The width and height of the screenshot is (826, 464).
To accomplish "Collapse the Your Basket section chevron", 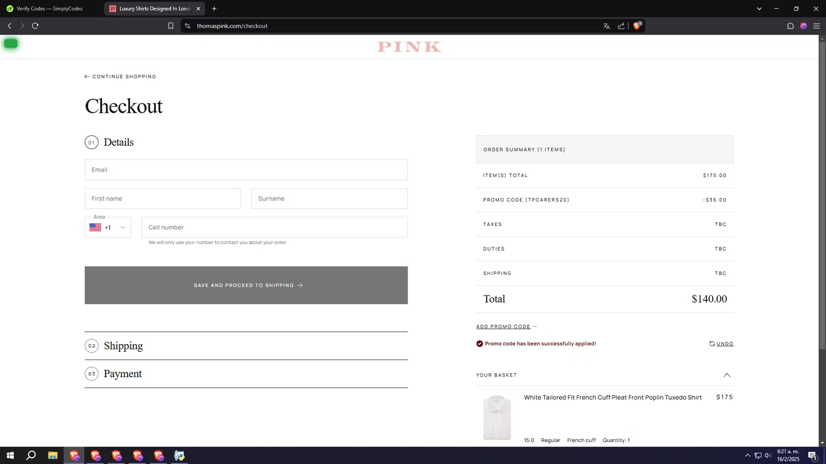I will click(727, 375).
